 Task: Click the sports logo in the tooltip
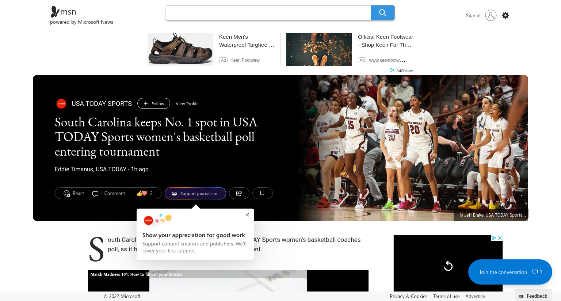148,220
